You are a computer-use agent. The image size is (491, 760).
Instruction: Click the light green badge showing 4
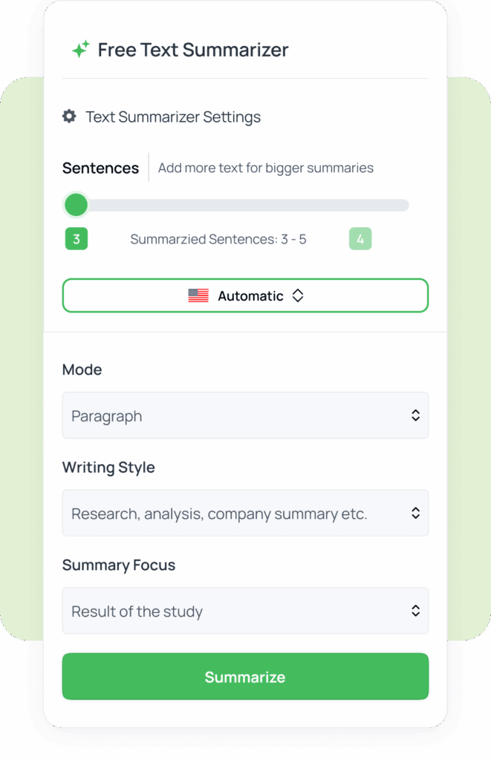[360, 239]
